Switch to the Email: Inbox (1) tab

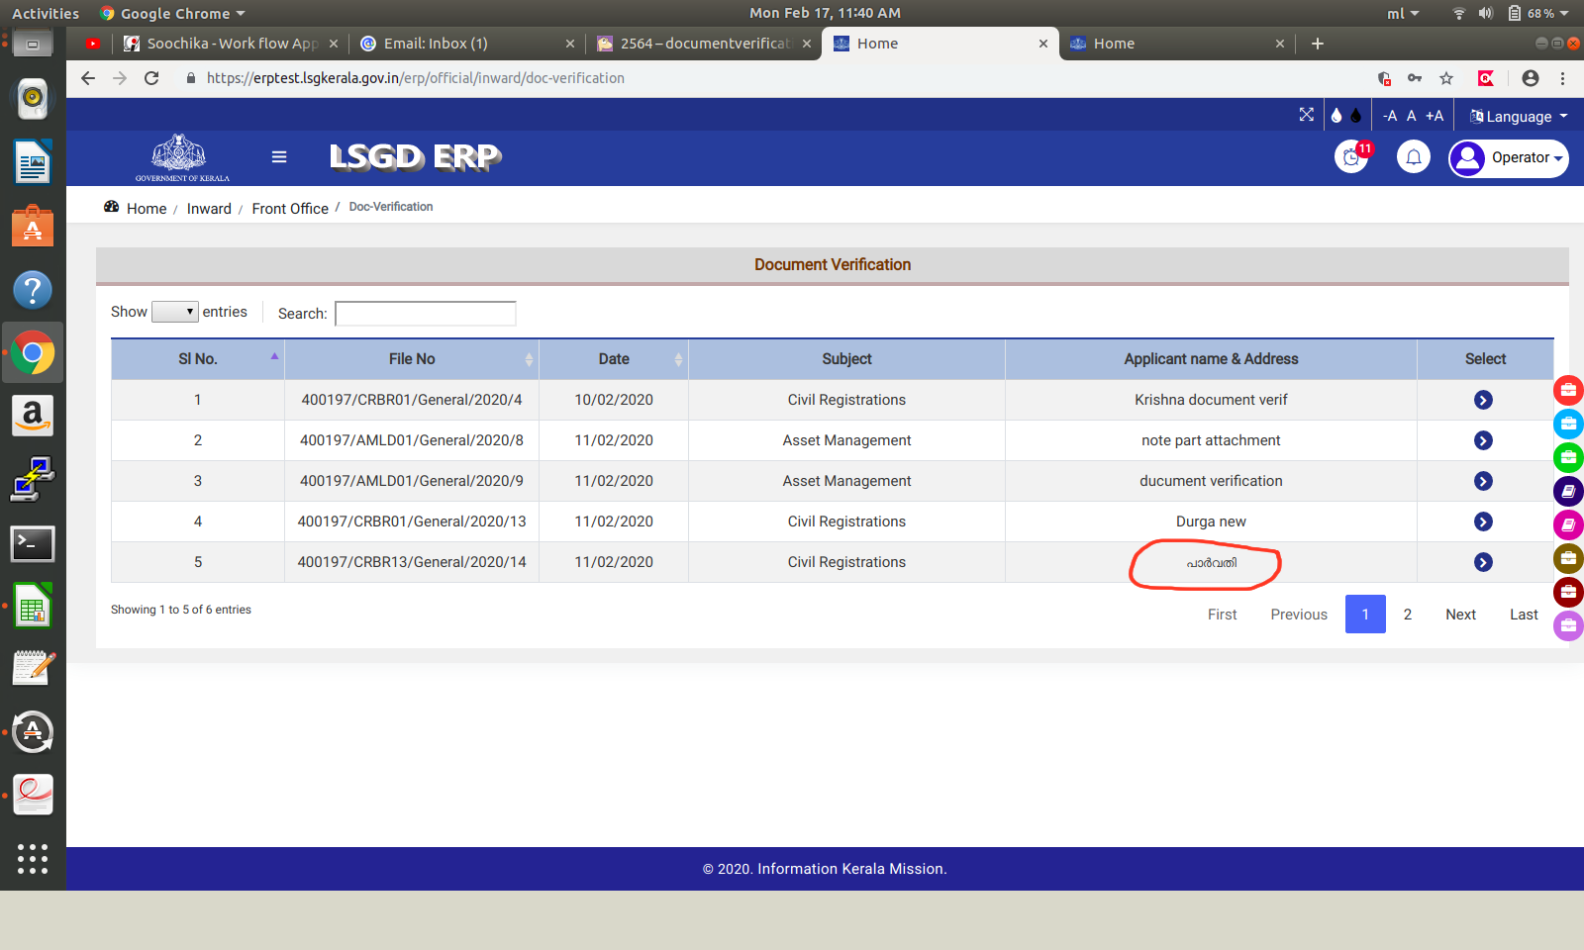pos(436,44)
